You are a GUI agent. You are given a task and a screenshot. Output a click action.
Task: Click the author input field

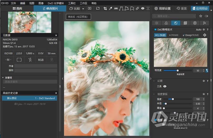[35, 66]
